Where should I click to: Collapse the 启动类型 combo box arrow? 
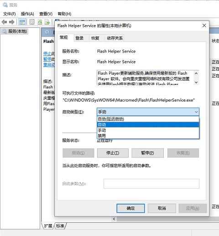[x=196, y=112]
